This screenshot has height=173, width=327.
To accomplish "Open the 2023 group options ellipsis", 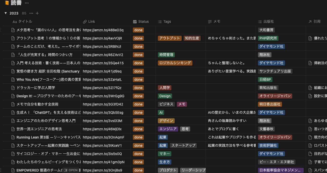I will 31,13.
